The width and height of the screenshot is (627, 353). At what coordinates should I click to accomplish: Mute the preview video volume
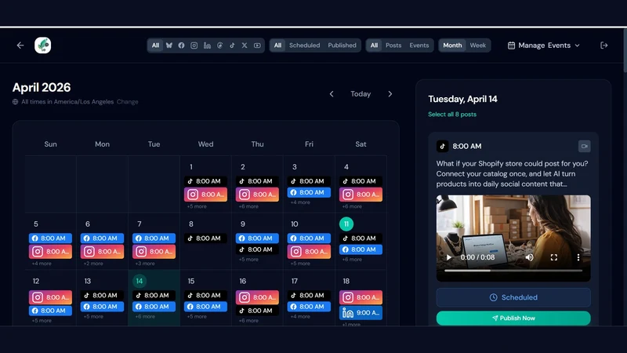[x=530, y=257]
